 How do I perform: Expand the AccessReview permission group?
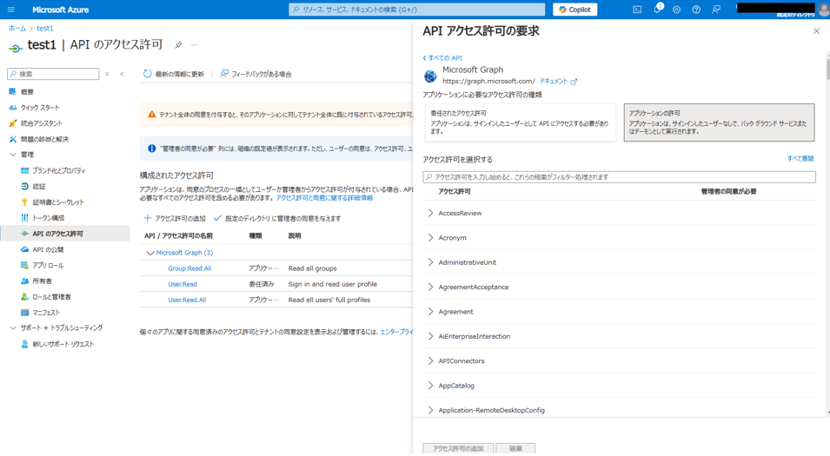click(430, 213)
